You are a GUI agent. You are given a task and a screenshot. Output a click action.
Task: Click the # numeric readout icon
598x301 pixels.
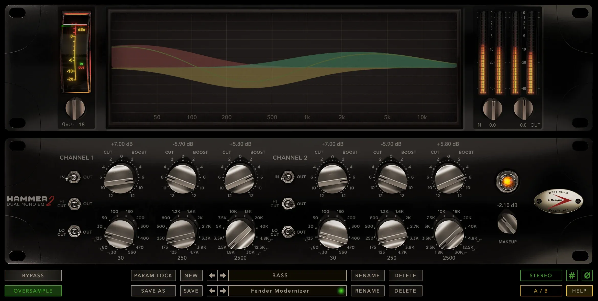click(572, 275)
